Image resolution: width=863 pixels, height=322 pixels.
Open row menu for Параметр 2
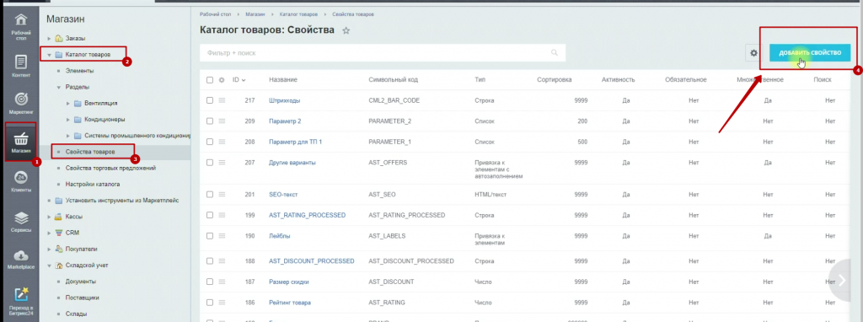click(222, 121)
